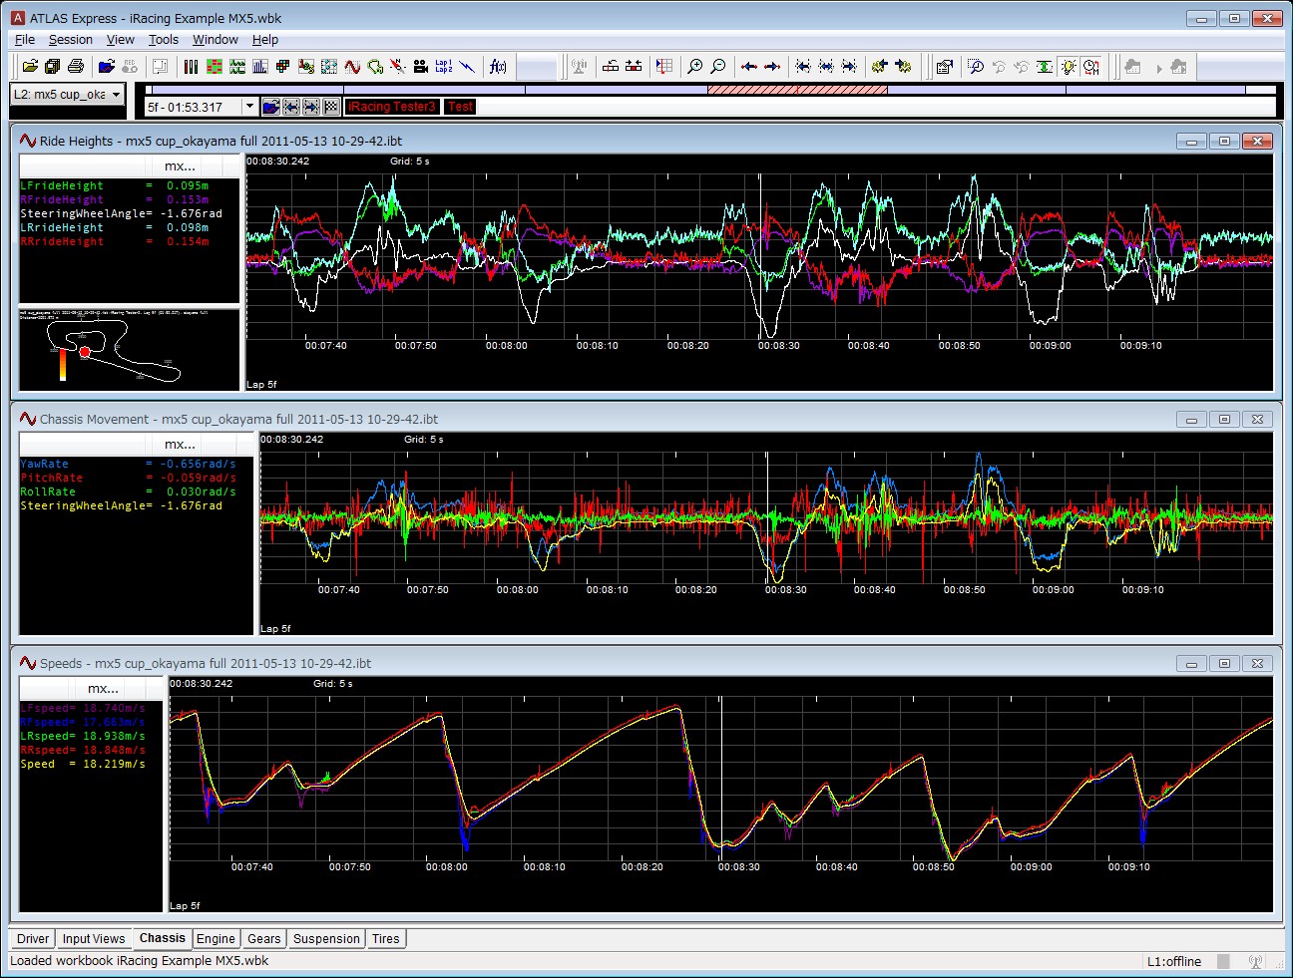This screenshot has height=978, width=1293.
Task: Open the Window menu
Action: coord(215,40)
